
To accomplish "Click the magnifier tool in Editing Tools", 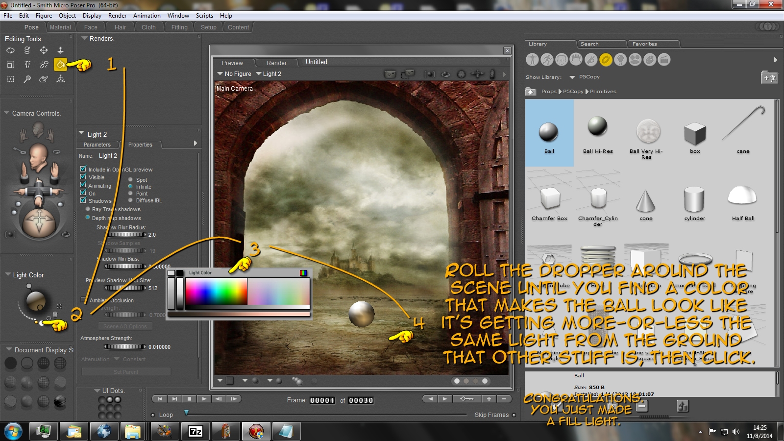I will pyautogui.click(x=27, y=79).
